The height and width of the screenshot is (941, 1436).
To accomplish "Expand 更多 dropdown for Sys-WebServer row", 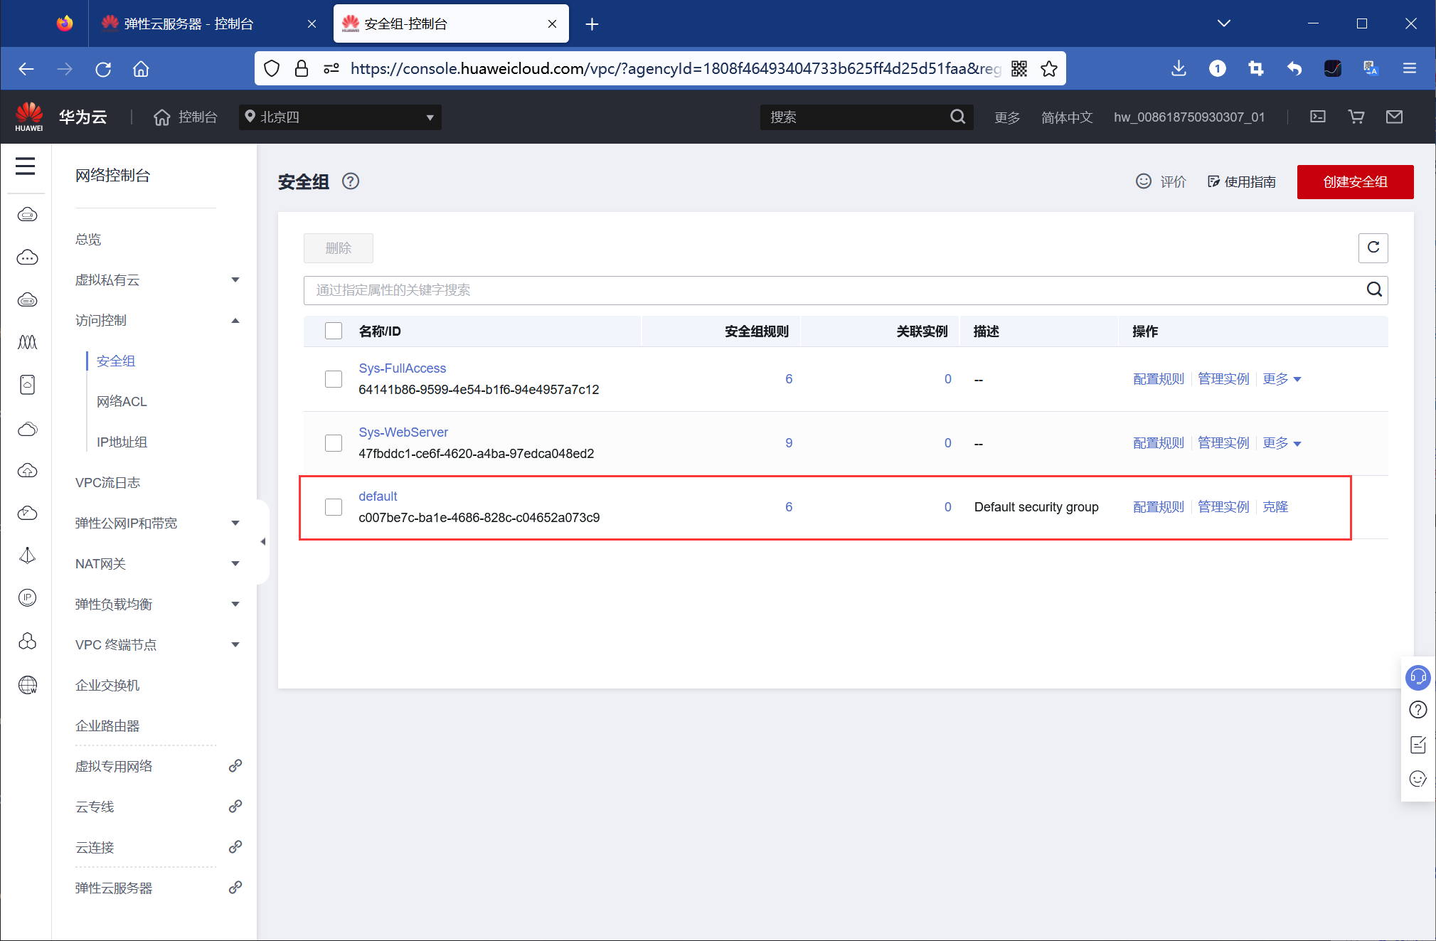I will 1282,443.
